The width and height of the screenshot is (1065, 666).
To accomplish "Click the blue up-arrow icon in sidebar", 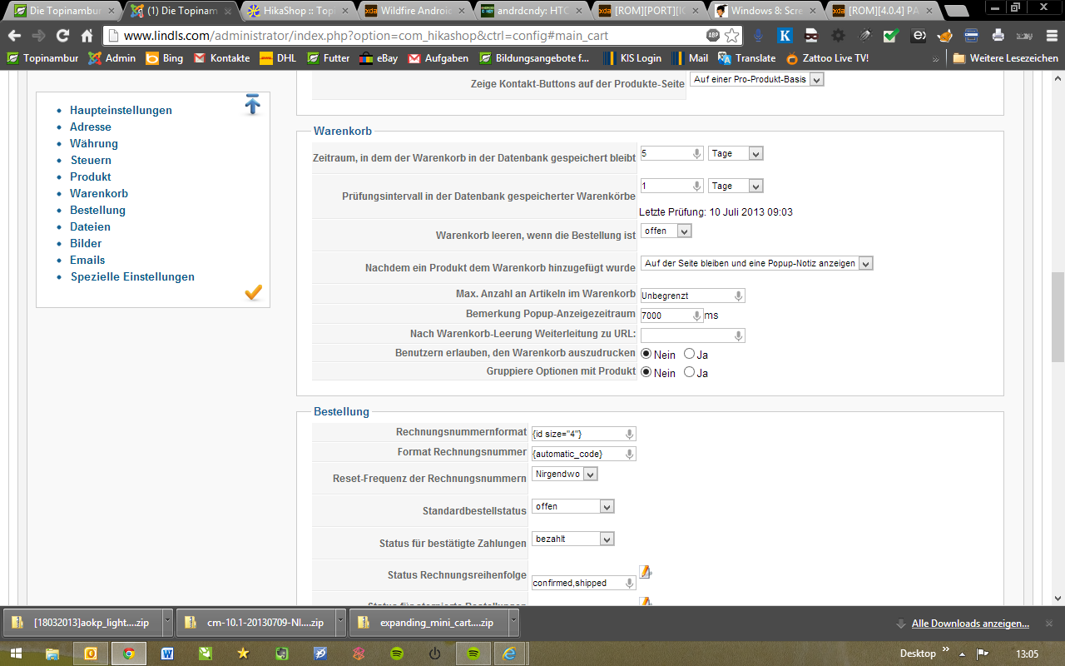I will 253,104.
